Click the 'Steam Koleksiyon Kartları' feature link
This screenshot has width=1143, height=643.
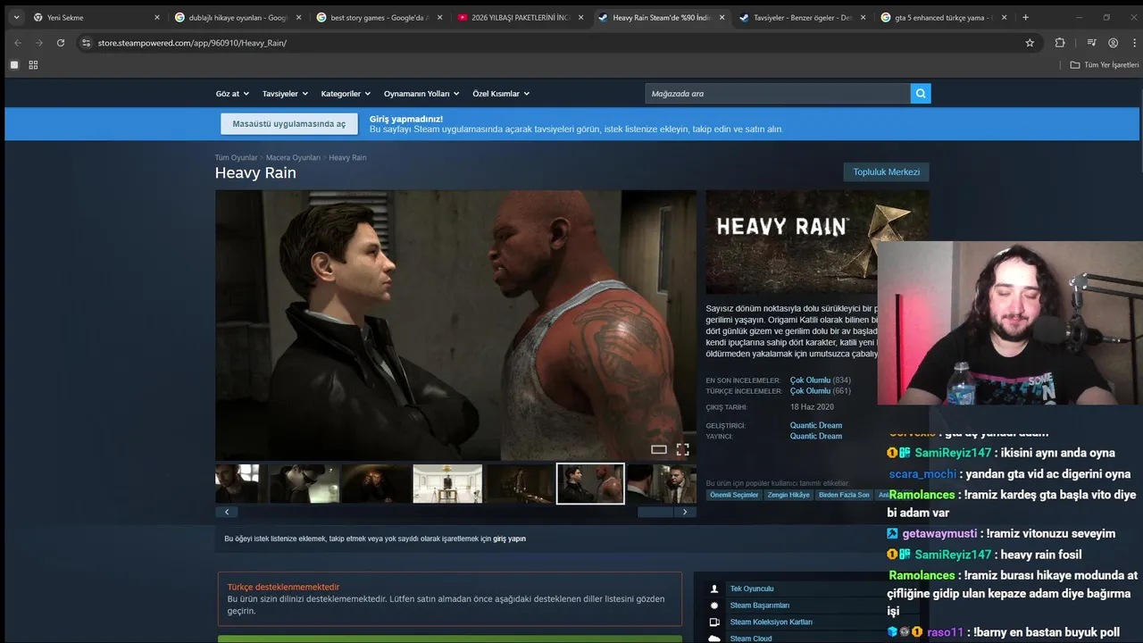(x=772, y=622)
